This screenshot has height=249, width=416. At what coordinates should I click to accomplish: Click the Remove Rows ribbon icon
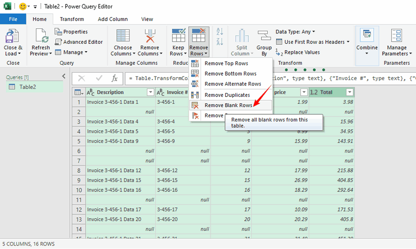(199, 35)
